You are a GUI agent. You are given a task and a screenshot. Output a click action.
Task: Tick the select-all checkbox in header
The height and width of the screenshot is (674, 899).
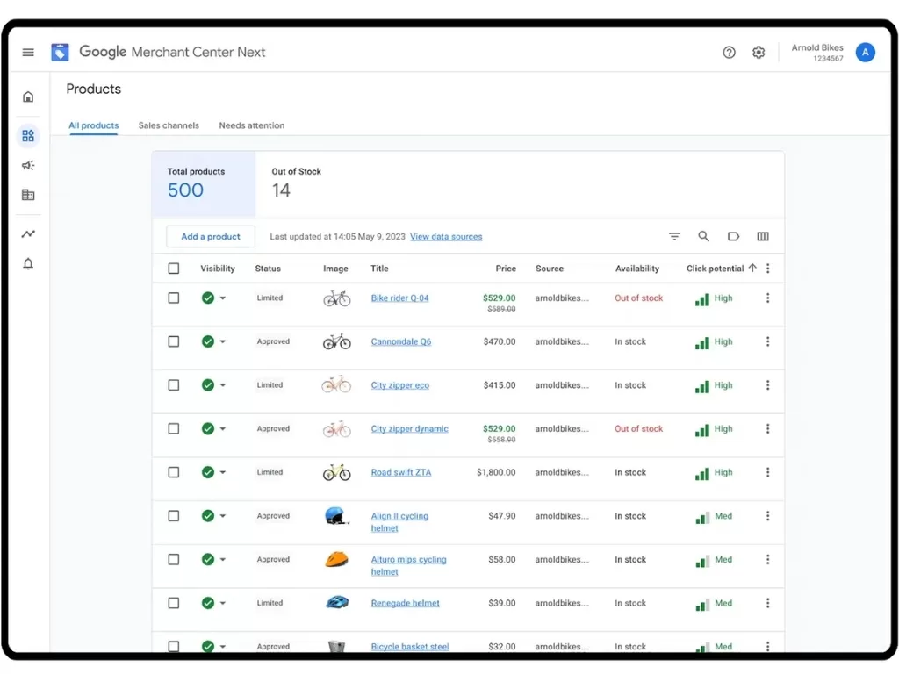tap(174, 269)
